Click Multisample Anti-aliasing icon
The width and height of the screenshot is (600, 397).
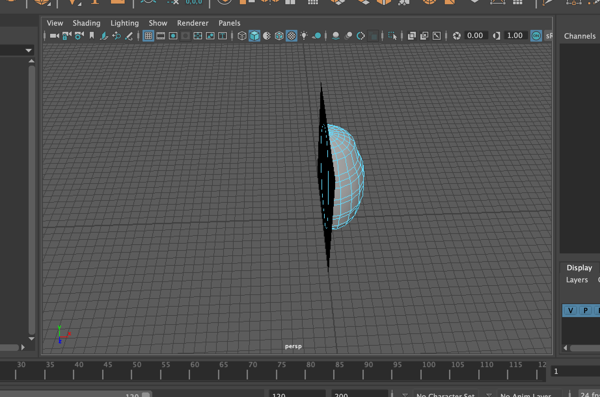361,36
